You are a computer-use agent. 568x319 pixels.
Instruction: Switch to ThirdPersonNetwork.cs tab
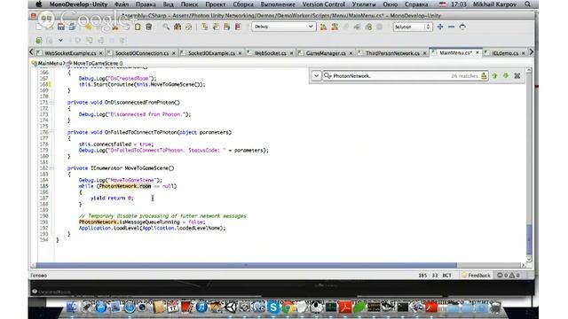click(x=392, y=53)
